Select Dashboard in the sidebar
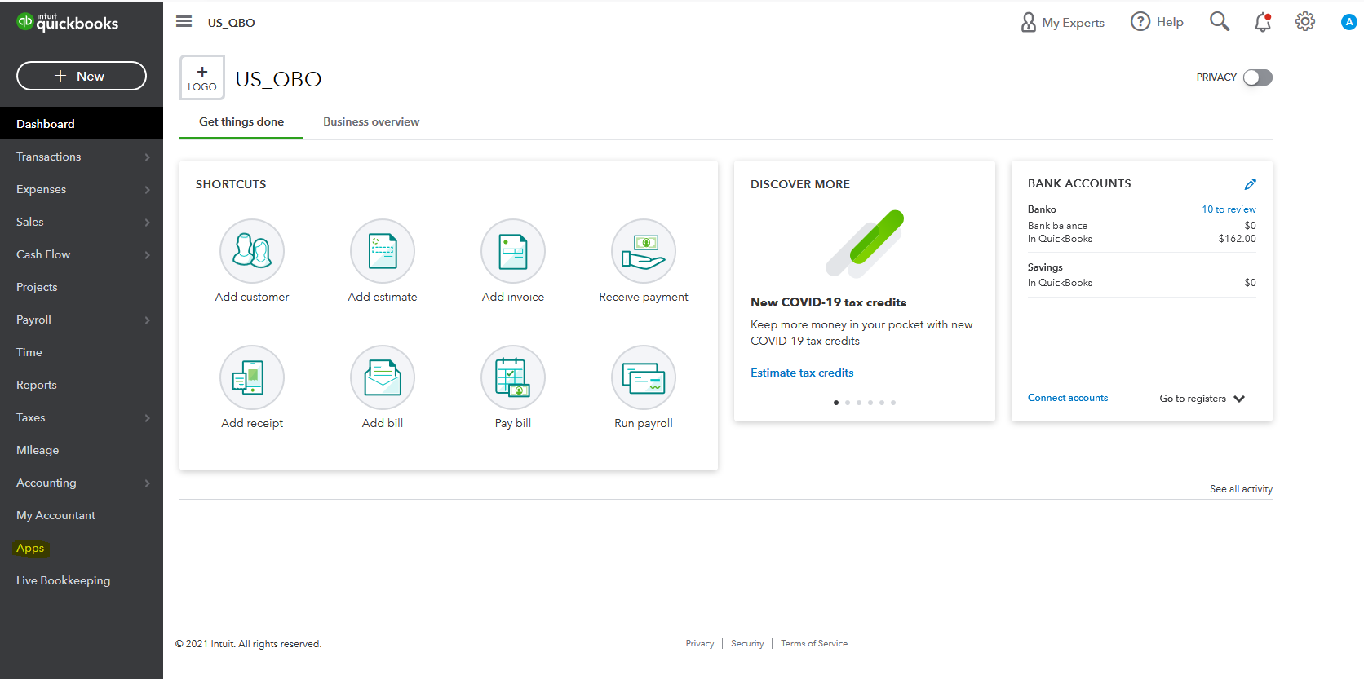The width and height of the screenshot is (1364, 679). [x=82, y=124]
